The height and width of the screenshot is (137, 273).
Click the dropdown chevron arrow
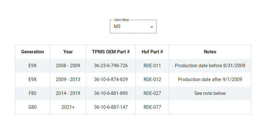[152, 27]
